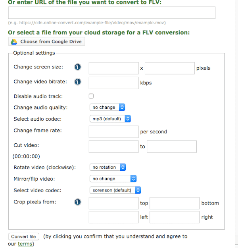Image resolution: width=238 pixels, height=248 pixels.
Task: Open the Select video codec dropdown
Action: click(115, 190)
